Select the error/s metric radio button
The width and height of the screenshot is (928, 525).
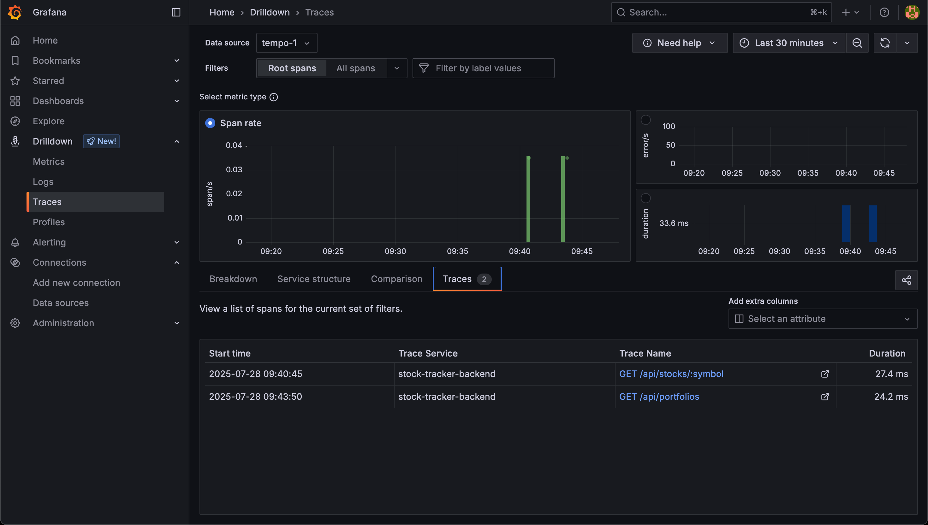(x=645, y=120)
